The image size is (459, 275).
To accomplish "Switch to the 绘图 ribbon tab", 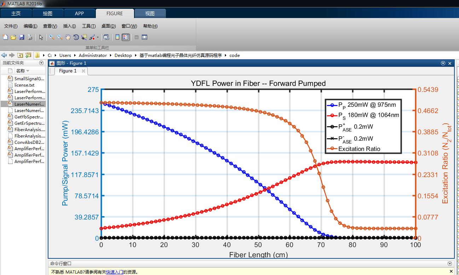I will pyautogui.click(x=48, y=13).
